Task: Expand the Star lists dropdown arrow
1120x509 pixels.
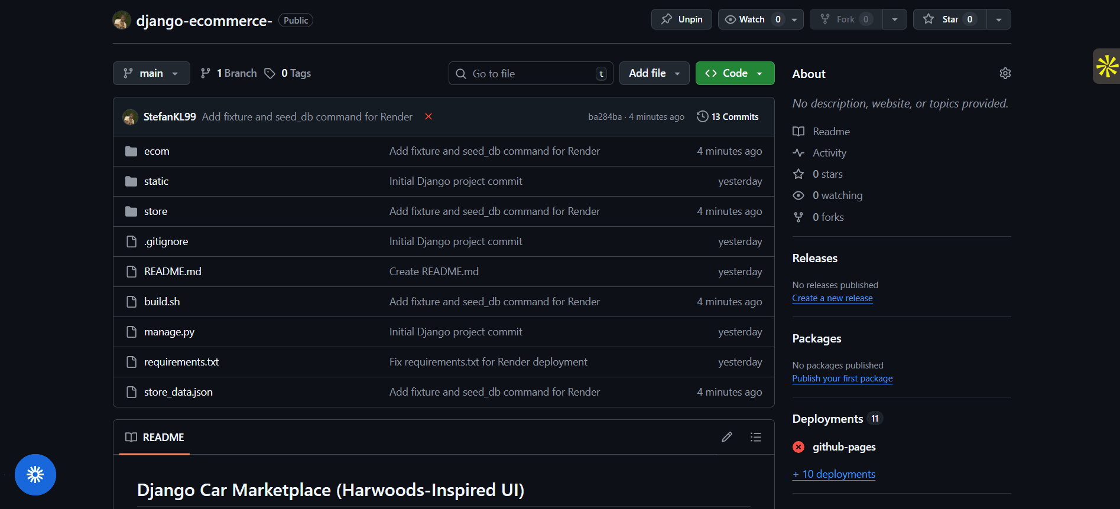Action: click(x=999, y=19)
